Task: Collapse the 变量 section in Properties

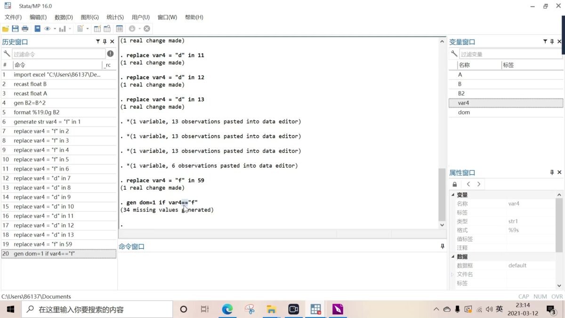Action: 453,195
